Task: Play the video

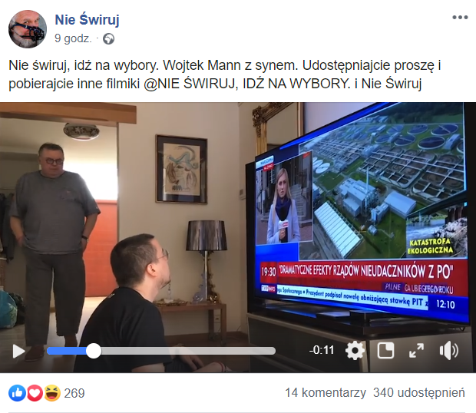Action: [x=18, y=351]
